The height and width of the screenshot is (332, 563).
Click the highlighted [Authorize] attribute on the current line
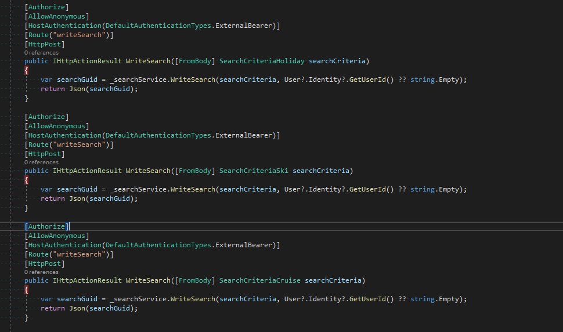[x=46, y=226]
